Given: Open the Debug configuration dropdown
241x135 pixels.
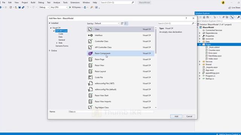Looking at the screenshot, I should point(44,7).
